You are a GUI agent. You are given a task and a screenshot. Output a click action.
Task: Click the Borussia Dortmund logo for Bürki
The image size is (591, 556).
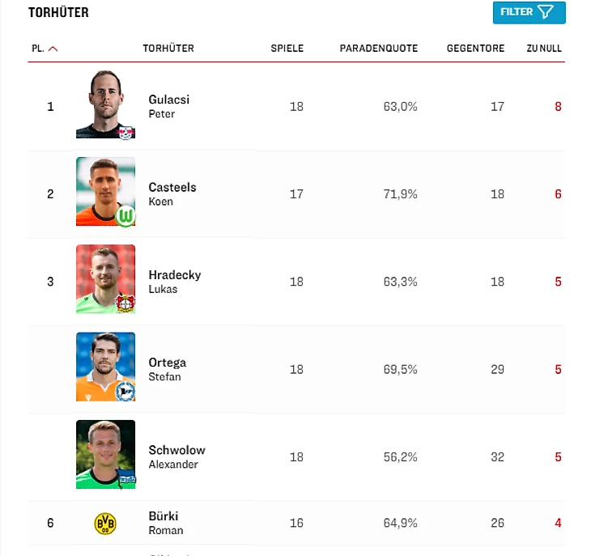105,524
